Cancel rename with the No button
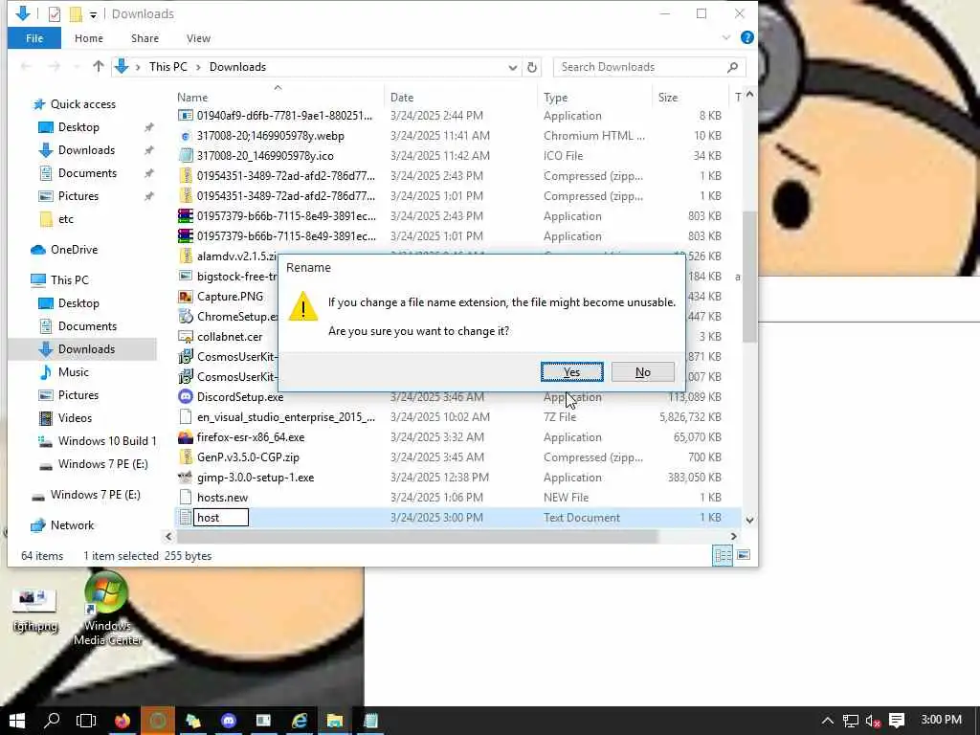The width and height of the screenshot is (980, 735). tap(642, 372)
